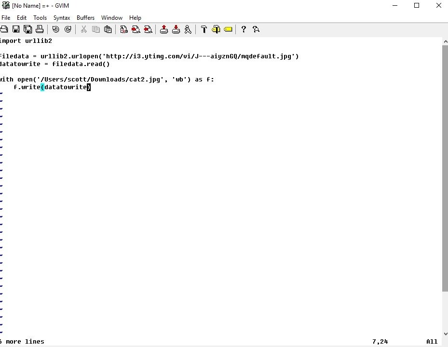The height and width of the screenshot is (347, 448).
Task: Click the '7,24' cursor position indicator
Action: point(380,342)
